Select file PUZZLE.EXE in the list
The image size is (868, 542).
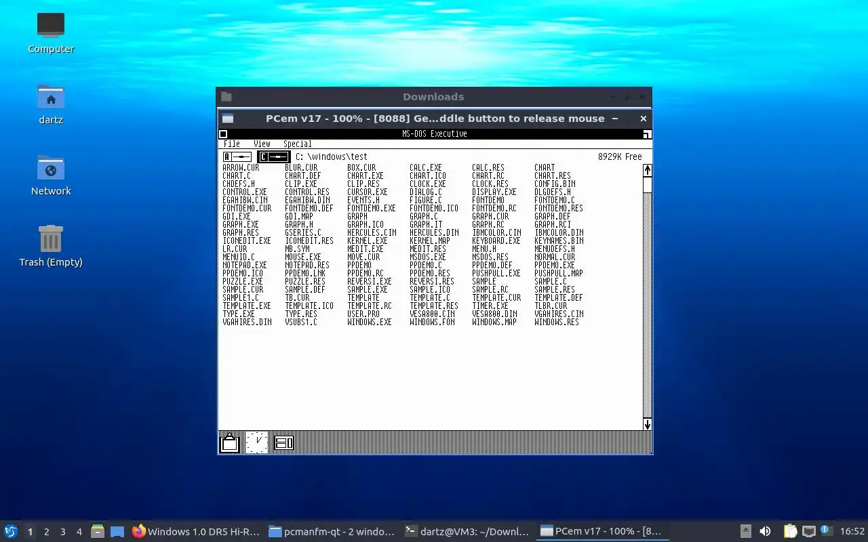pos(243,281)
